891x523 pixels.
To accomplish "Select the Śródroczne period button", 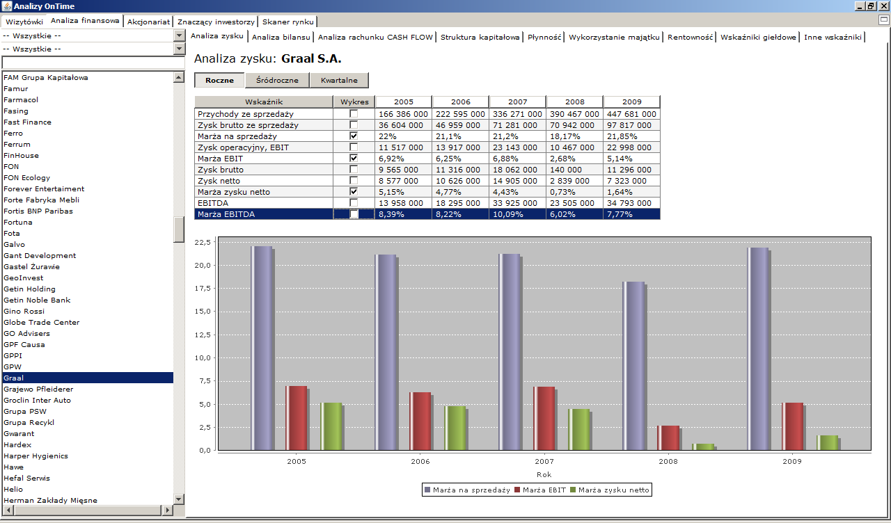I will 277,80.
